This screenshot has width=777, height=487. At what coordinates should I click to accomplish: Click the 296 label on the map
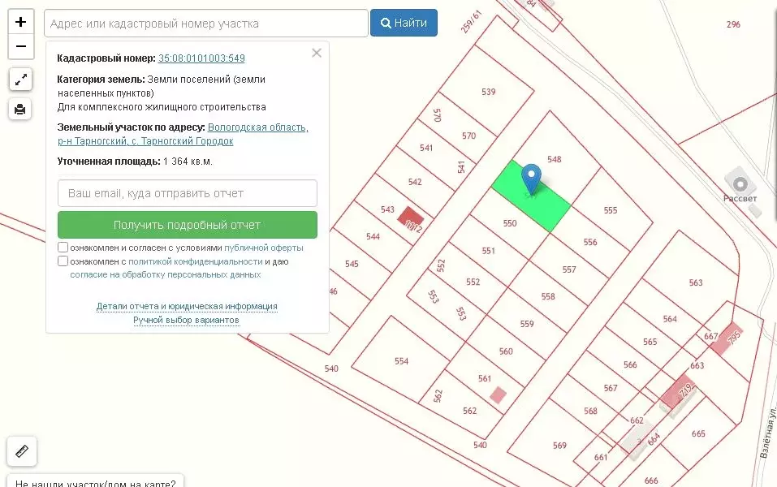(733, 24)
